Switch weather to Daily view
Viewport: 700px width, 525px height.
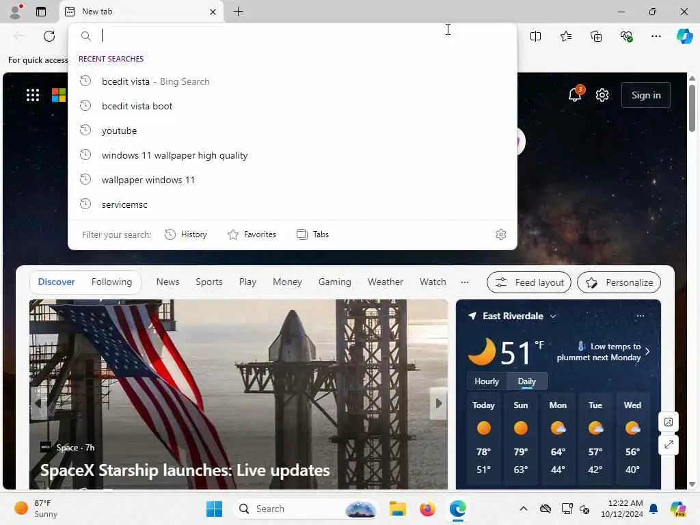tap(527, 381)
